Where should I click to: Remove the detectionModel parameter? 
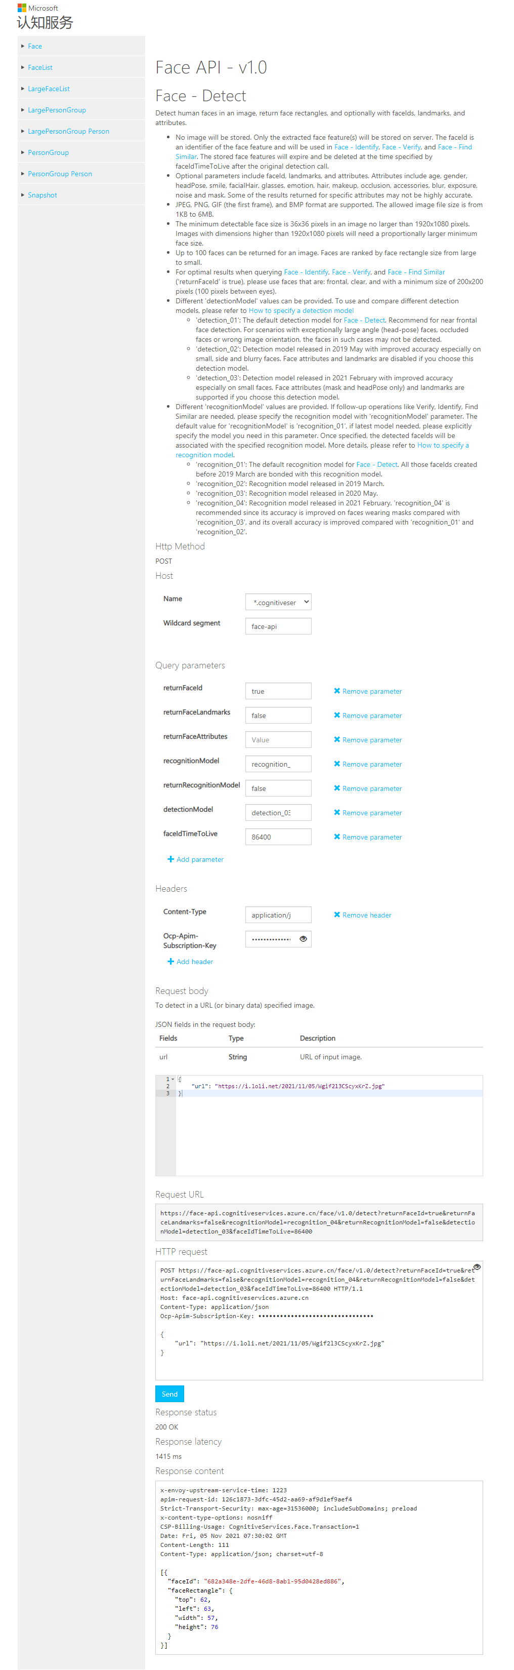click(x=368, y=813)
